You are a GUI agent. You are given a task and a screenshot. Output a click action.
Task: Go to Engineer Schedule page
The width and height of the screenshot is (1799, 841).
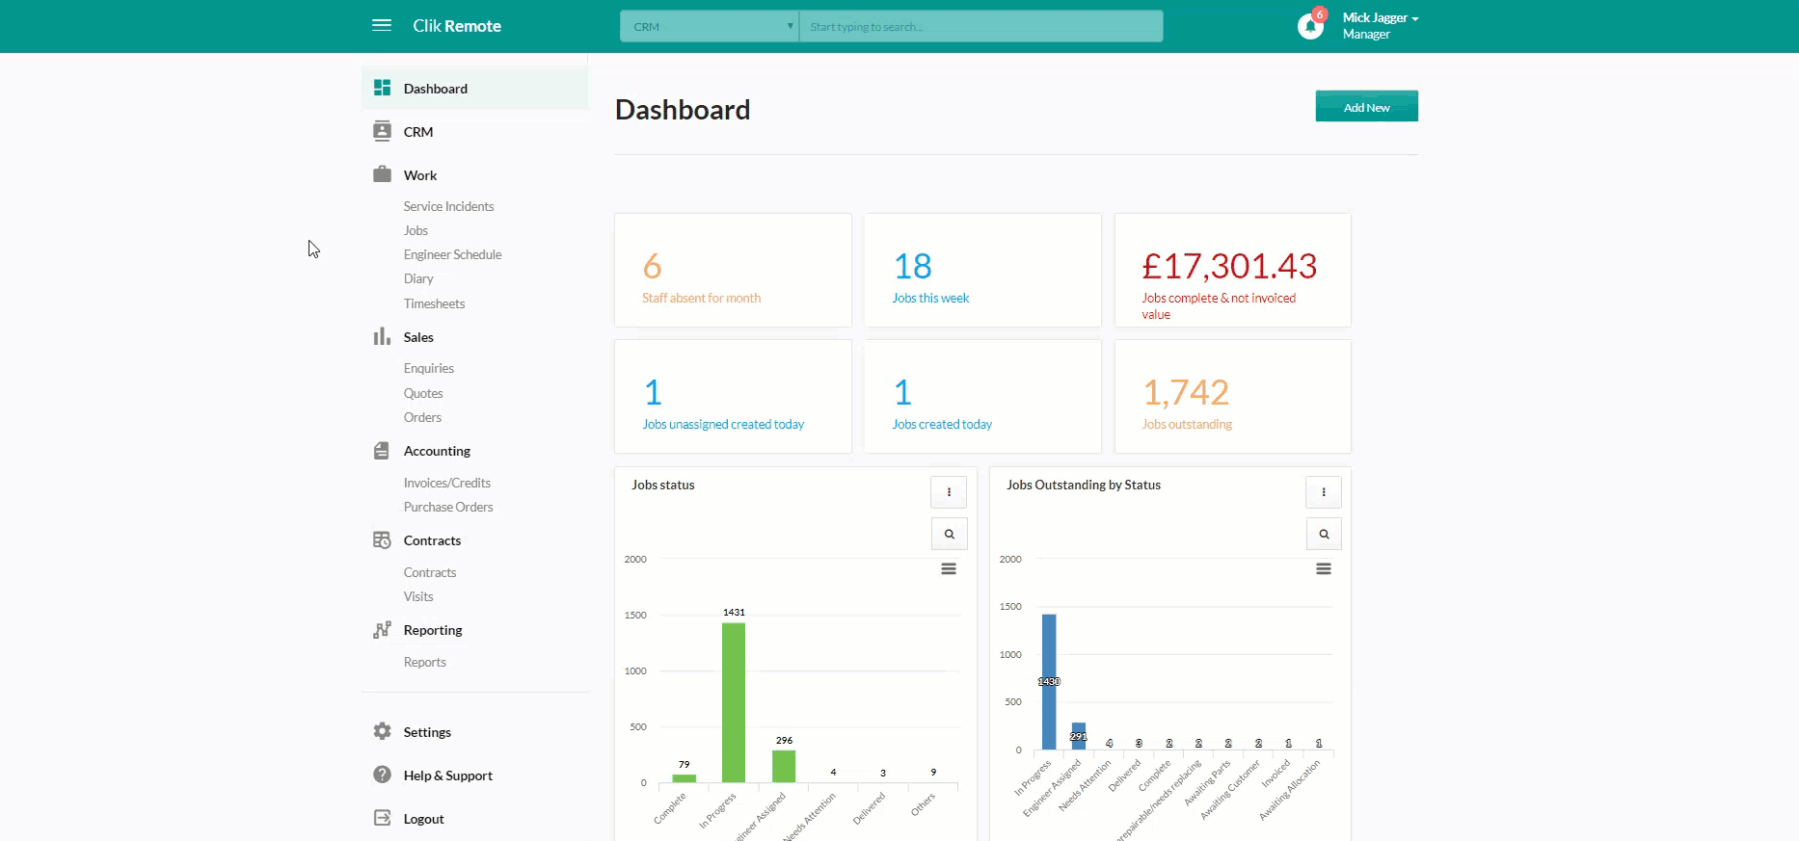(x=452, y=254)
